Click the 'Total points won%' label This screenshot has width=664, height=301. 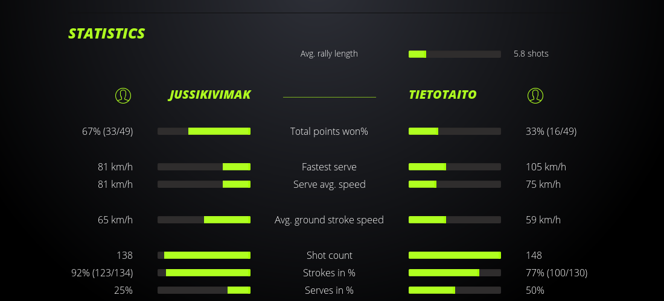329,131
